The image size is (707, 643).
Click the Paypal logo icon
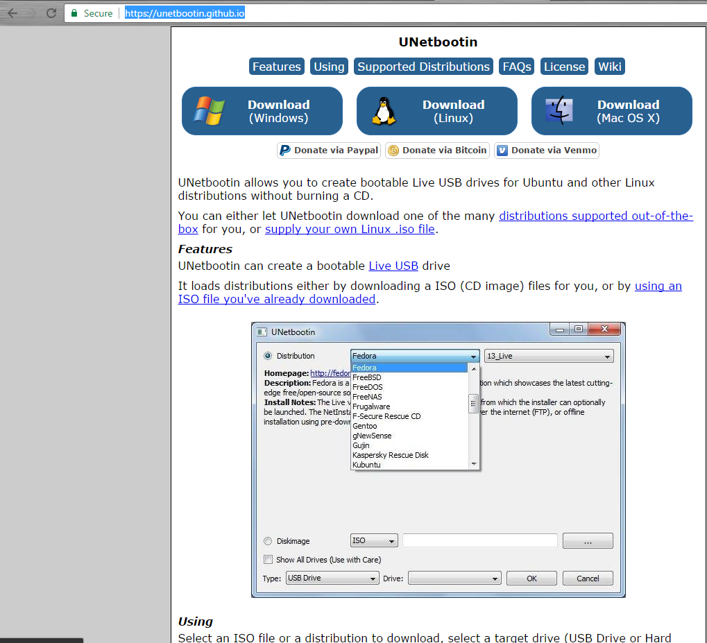pyautogui.click(x=284, y=150)
